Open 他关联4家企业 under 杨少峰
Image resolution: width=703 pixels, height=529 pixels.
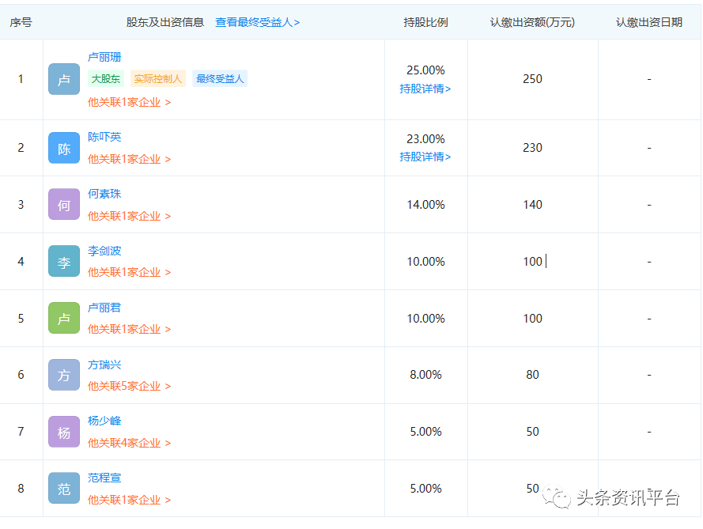[x=129, y=443]
